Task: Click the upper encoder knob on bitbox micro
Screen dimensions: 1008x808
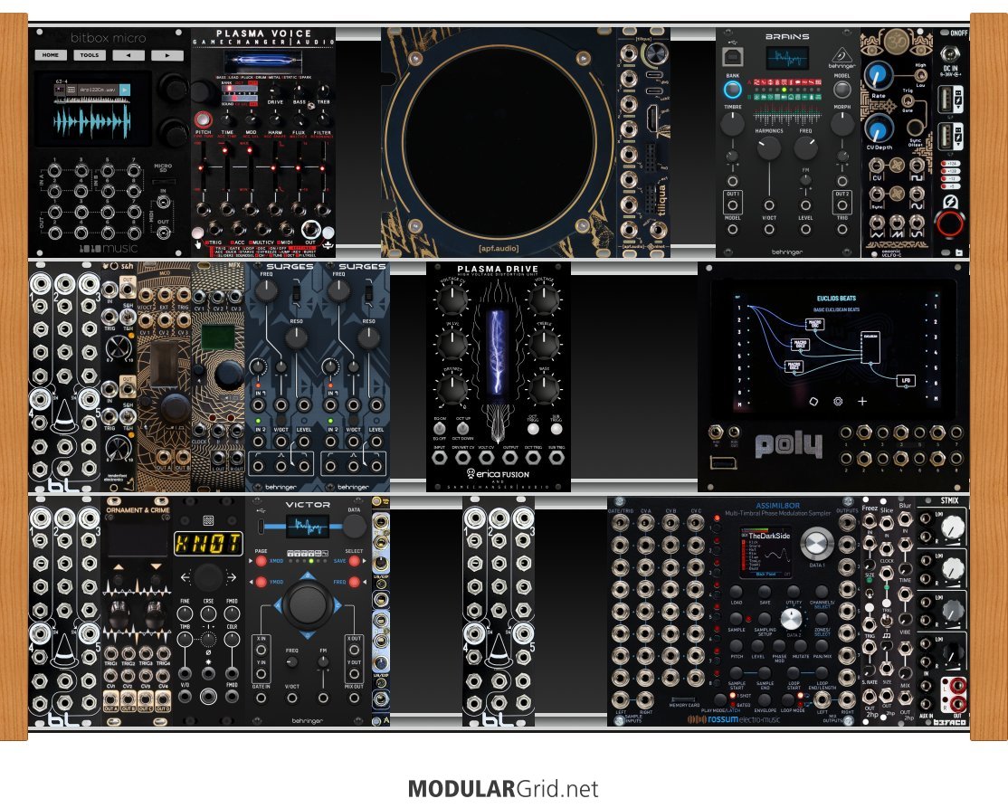Action: (173, 87)
